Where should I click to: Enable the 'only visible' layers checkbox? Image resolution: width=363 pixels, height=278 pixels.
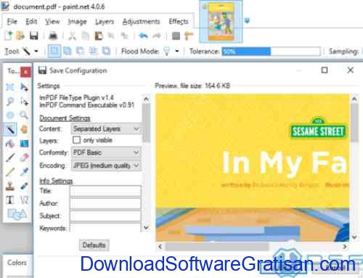(x=76, y=140)
